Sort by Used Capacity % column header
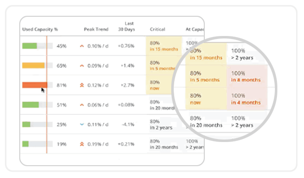Image resolution: width=304 pixels, height=178 pixels. (40, 29)
